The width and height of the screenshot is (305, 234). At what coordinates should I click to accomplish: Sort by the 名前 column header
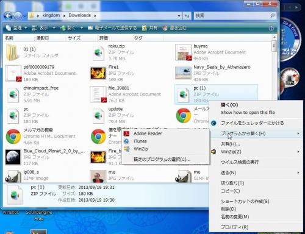[19, 38]
